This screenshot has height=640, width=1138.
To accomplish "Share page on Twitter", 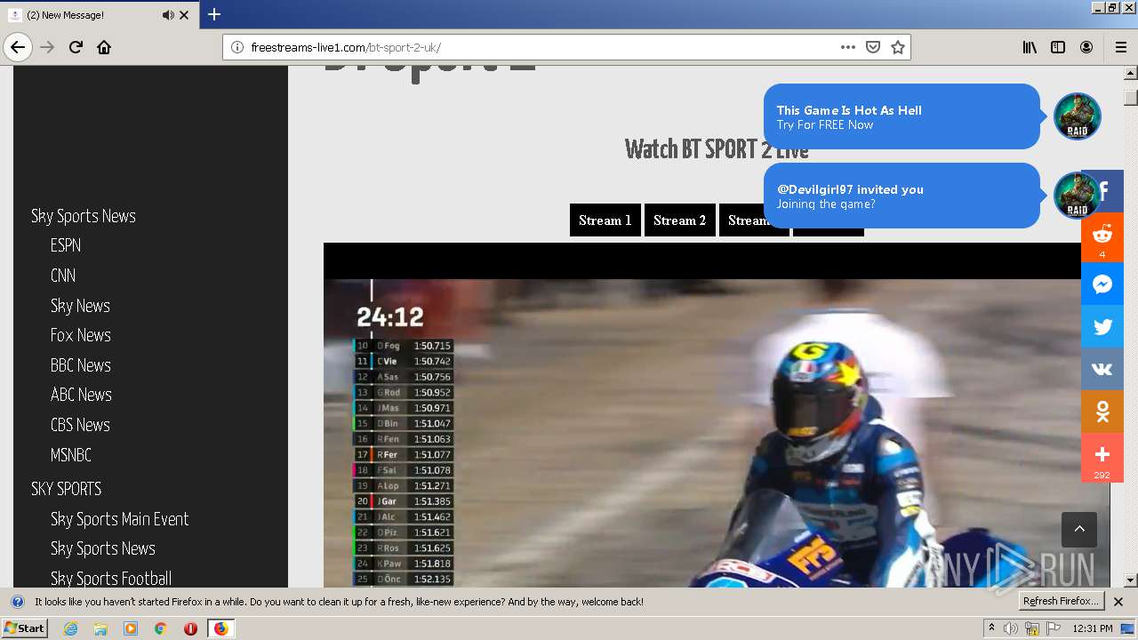I will [1102, 326].
